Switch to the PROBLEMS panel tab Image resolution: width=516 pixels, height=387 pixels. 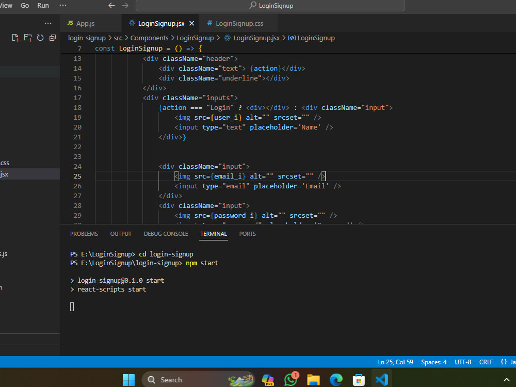coord(84,234)
